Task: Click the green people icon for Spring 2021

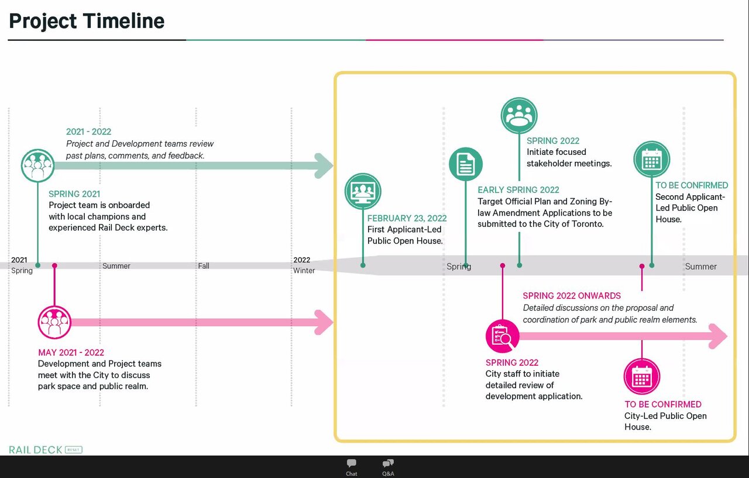Action: click(38, 165)
